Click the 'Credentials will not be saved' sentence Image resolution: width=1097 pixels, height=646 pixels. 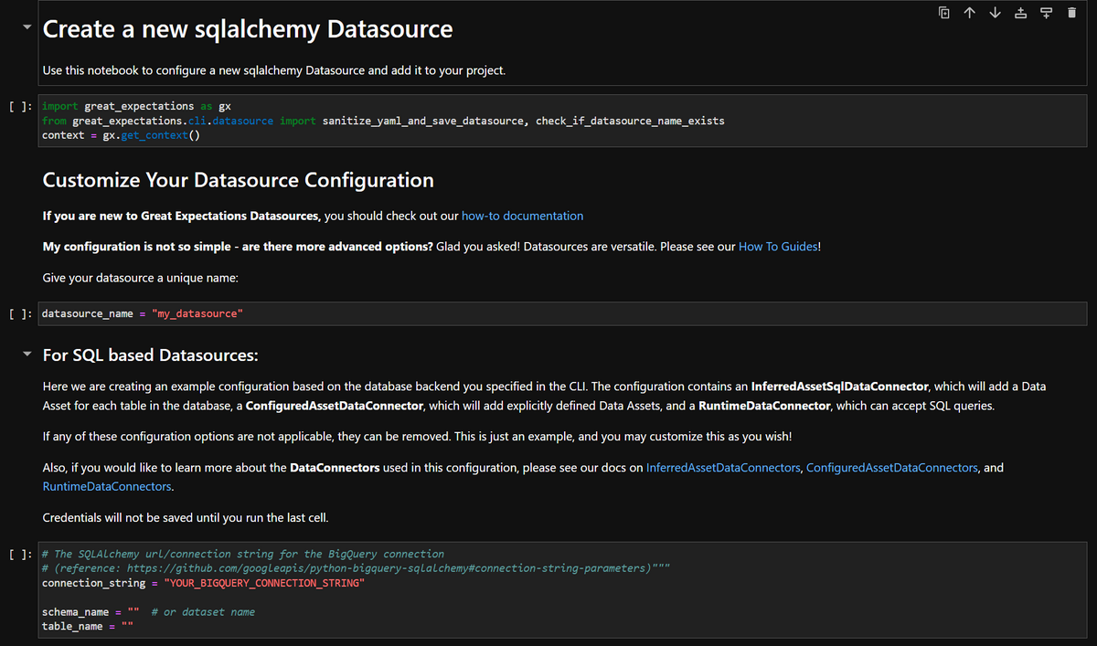tap(186, 518)
